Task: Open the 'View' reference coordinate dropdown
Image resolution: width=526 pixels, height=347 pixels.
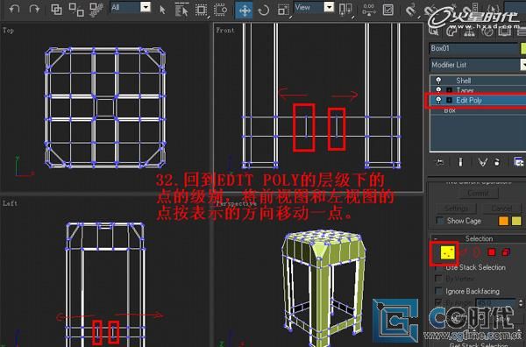Action: [330, 7]
